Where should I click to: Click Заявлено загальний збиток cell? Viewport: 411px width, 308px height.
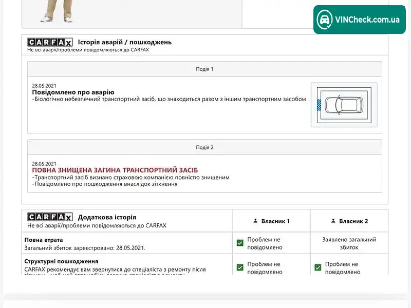[349, 243]
